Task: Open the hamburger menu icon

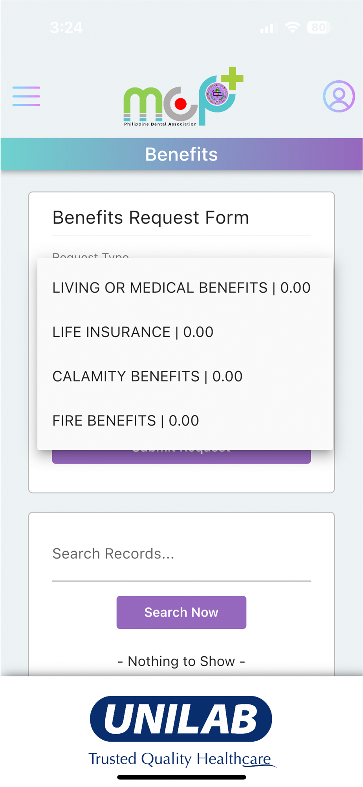Action: [x=26, y=96]
